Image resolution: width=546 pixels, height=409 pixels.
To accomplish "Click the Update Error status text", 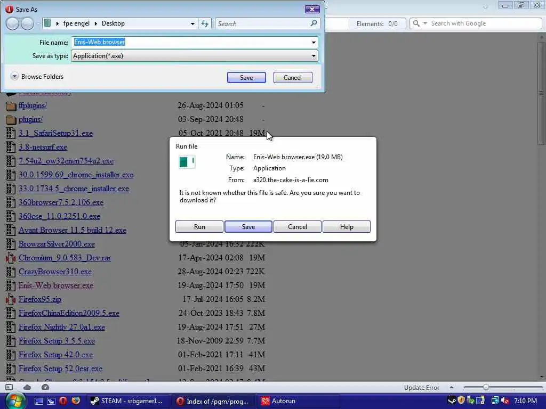I will [422, 388].
